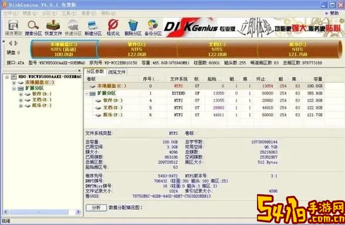Go to previous disk with left arrow
Viewport: 345px width, 225px height.
(x=11, y=43)
